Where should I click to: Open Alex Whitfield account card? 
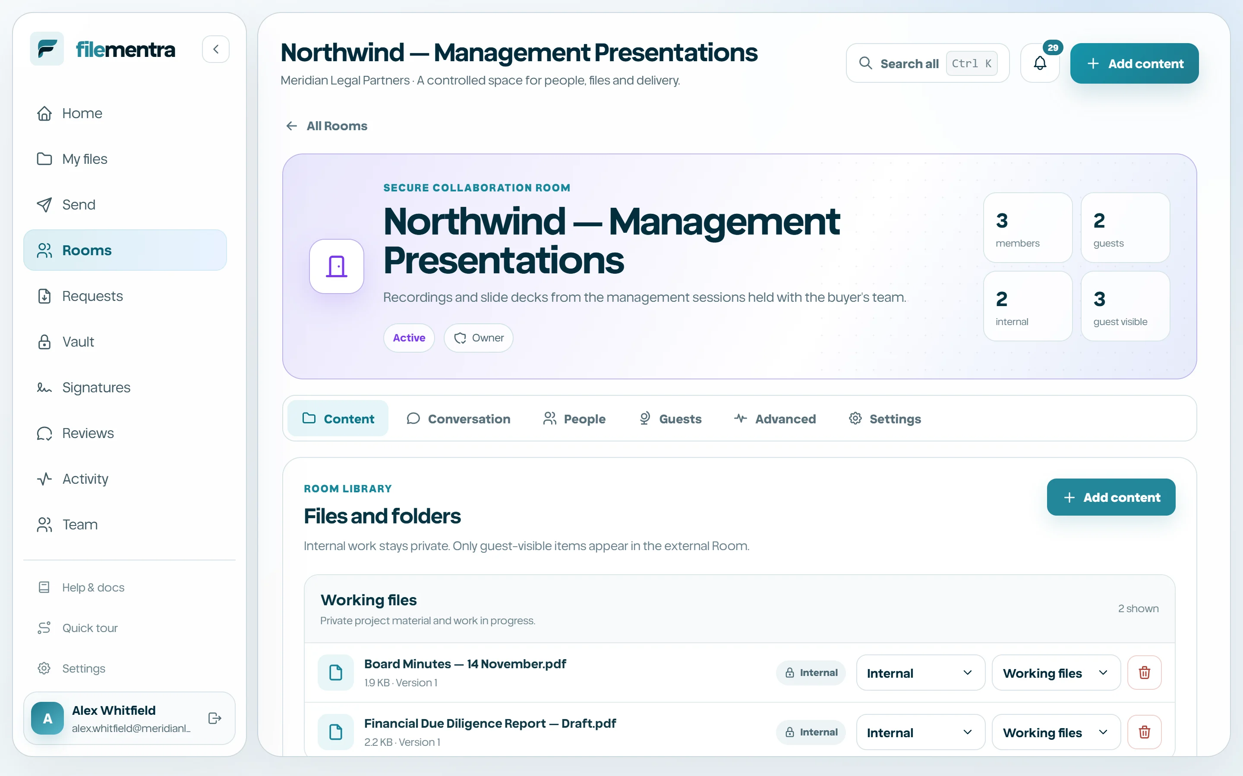(129, 718)
